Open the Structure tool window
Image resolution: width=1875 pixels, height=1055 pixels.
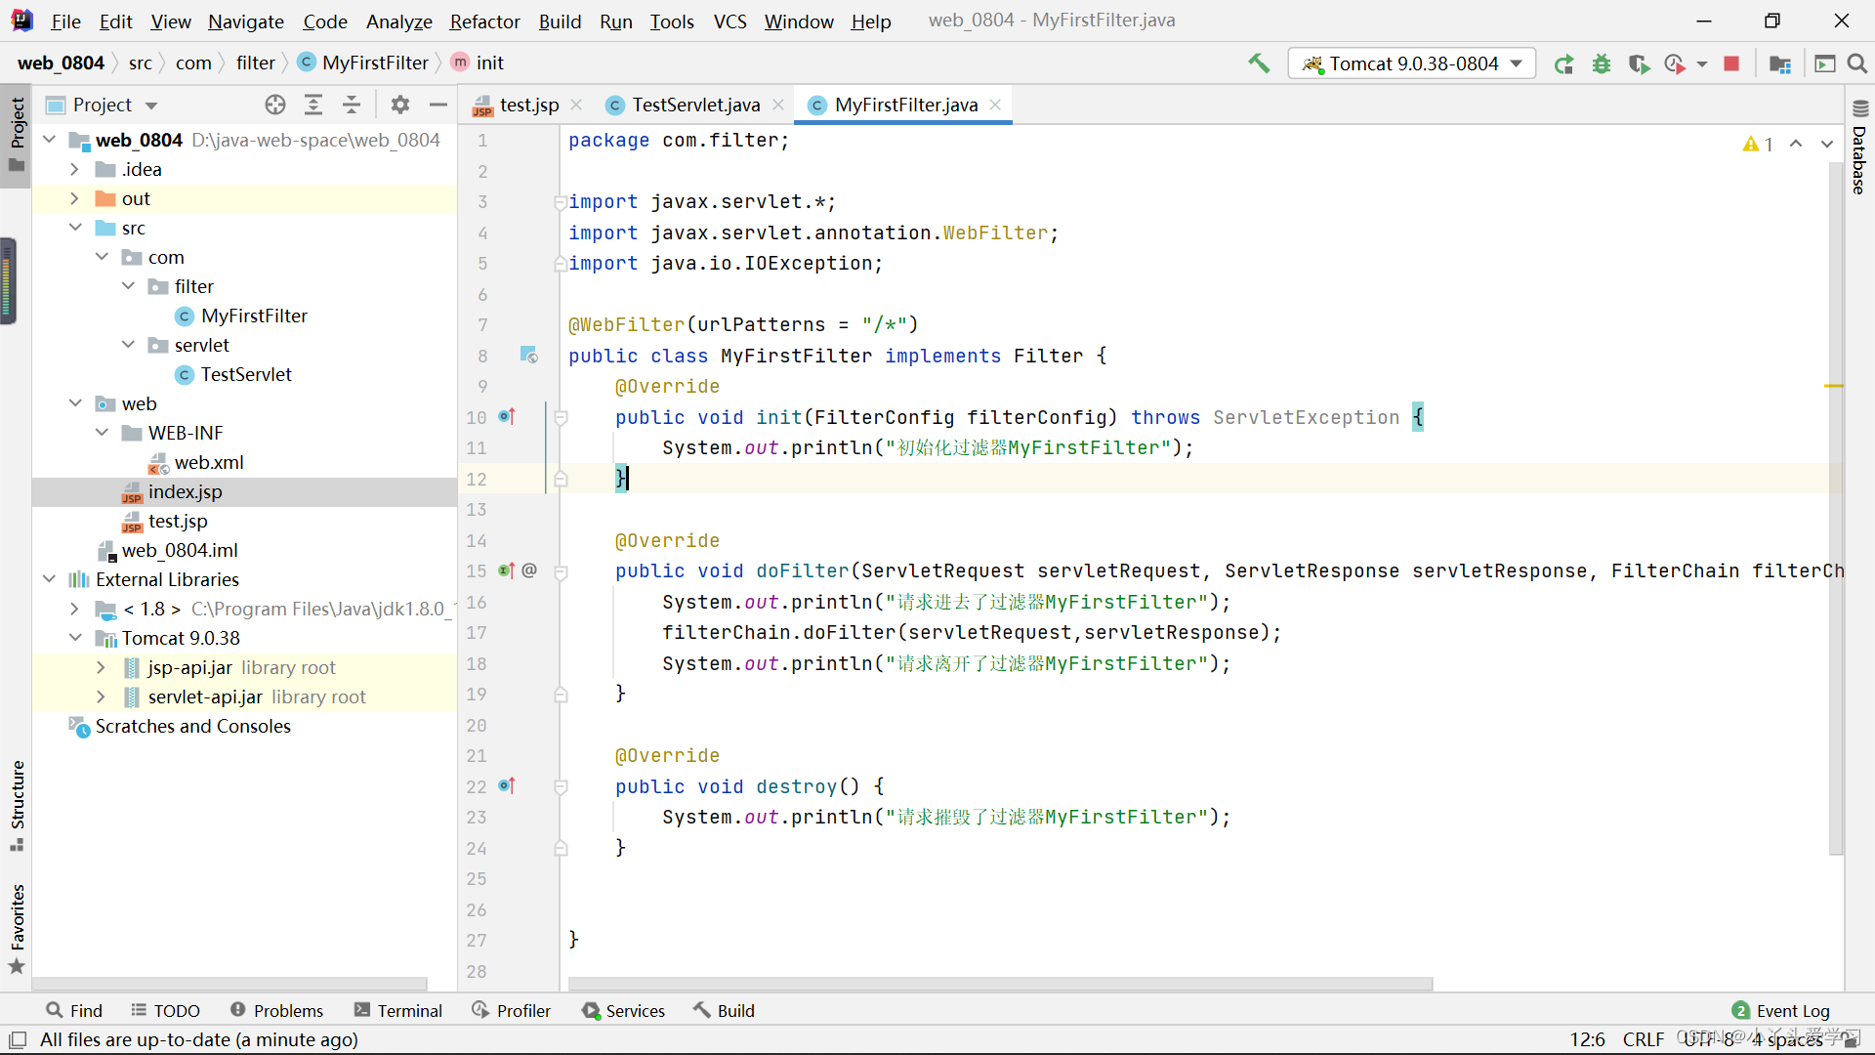[17, 805]
